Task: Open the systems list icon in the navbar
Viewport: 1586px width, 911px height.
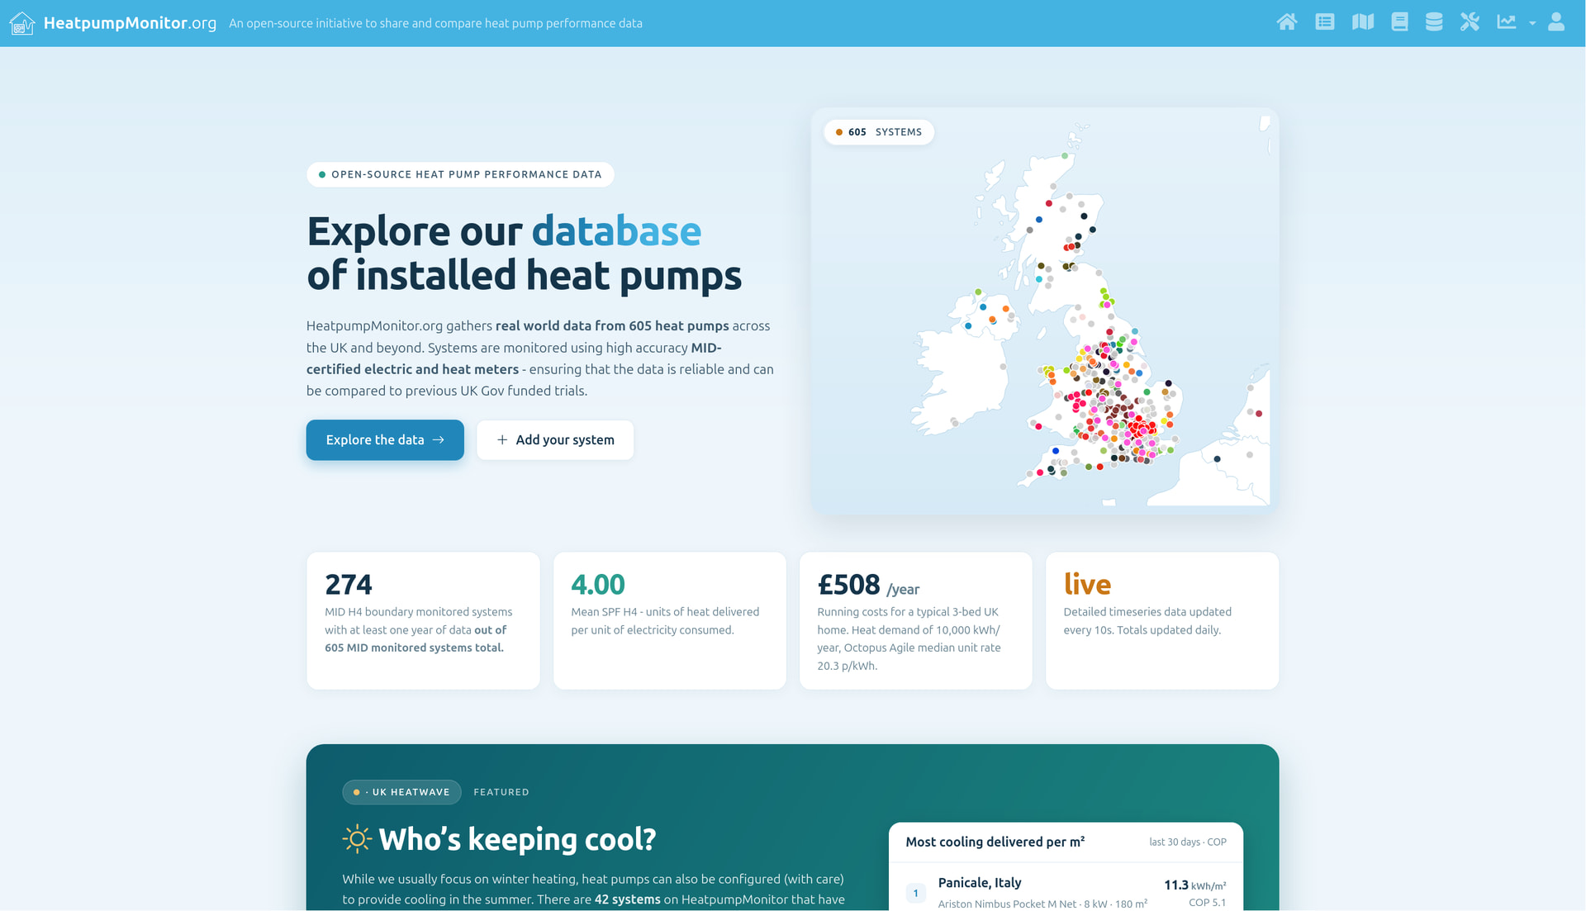Action: [x=1325, y=22]
